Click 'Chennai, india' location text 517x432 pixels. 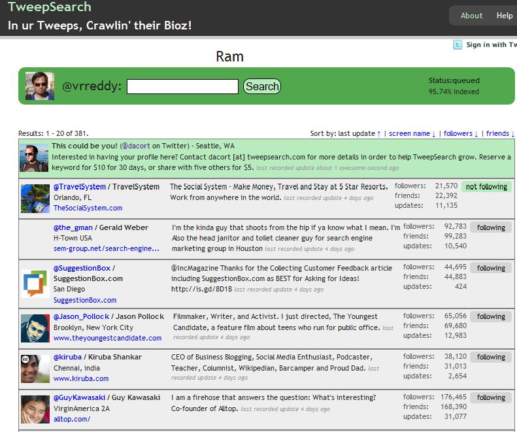(x=76, y=368)
